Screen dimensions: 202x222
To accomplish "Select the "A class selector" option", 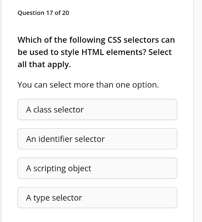I will point(97,110).
